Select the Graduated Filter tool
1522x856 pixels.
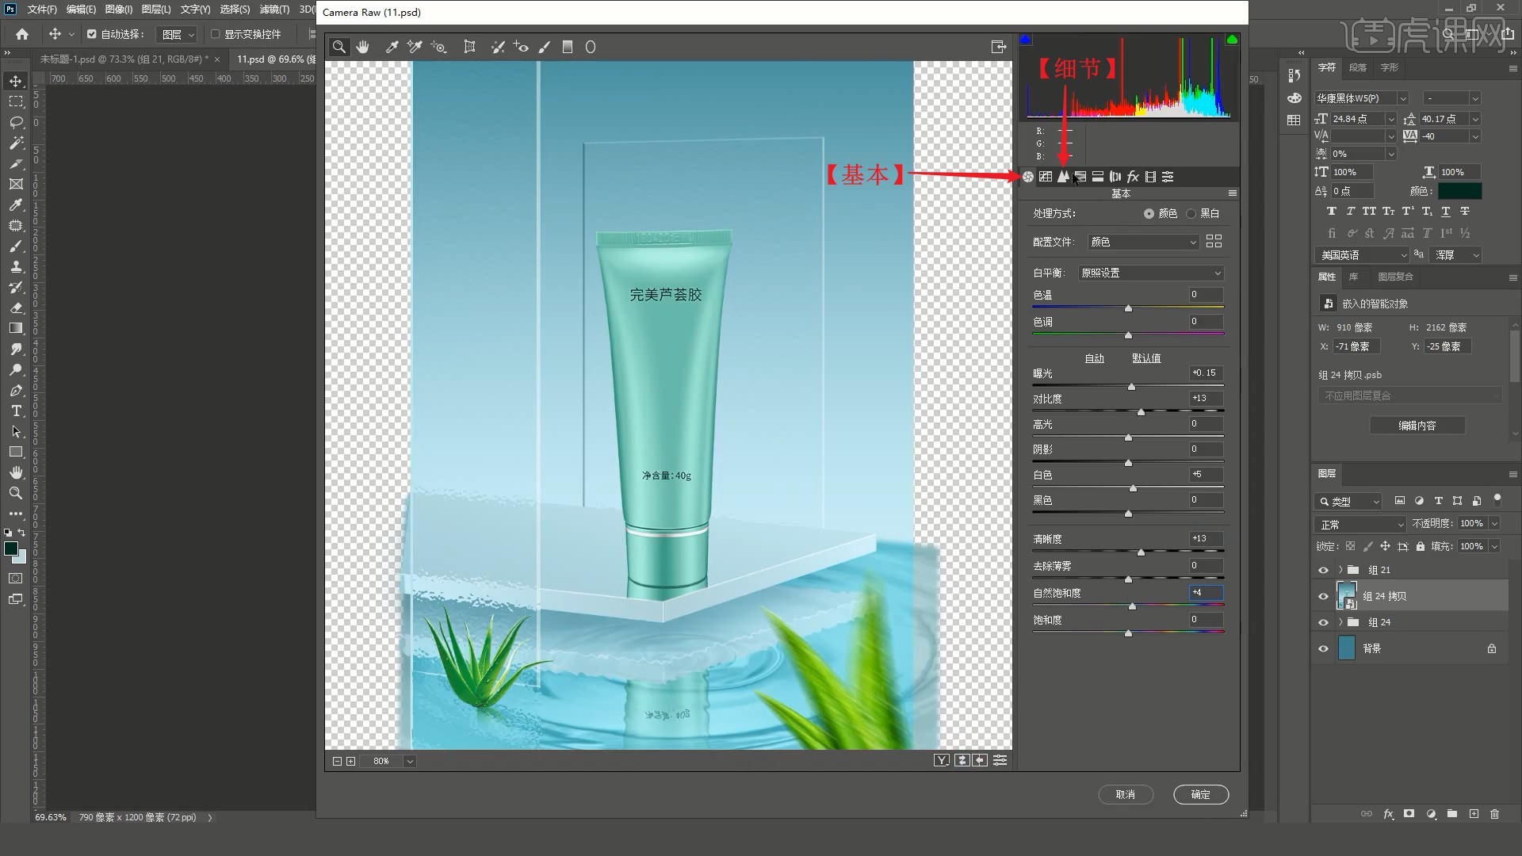tap(568, 48)
